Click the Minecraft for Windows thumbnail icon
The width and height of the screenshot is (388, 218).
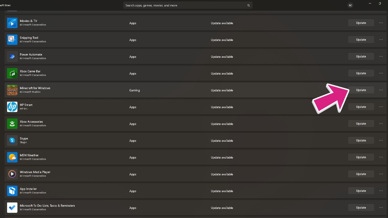12,90
